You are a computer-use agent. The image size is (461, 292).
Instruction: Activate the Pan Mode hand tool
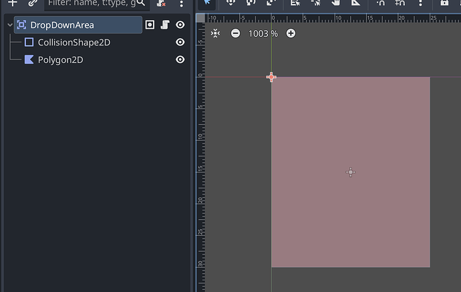(x=335, y=3)
